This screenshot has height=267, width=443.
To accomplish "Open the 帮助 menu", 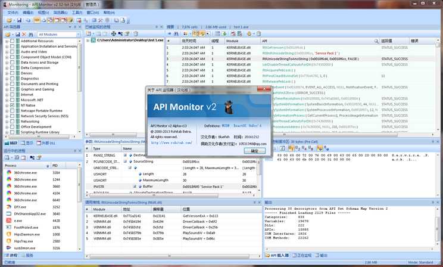I will [109, 13].
